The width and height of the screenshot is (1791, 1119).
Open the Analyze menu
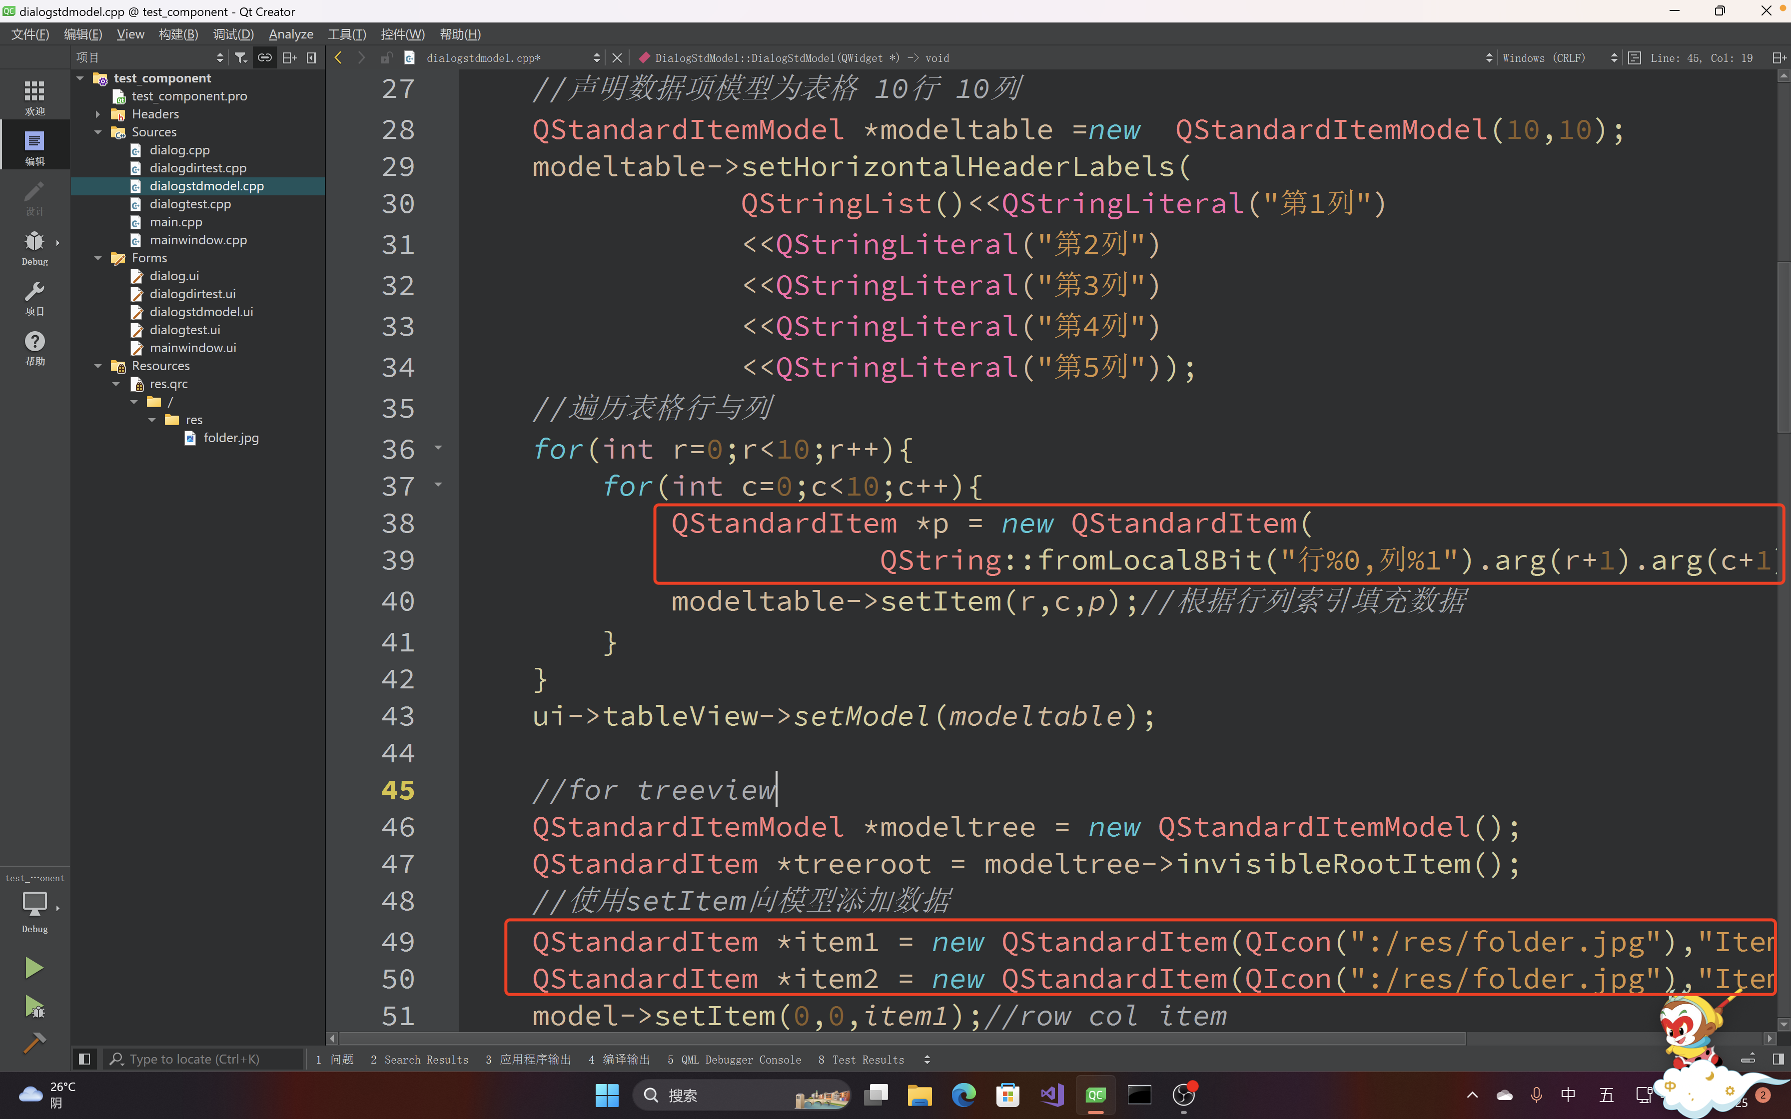coord(291,34)
